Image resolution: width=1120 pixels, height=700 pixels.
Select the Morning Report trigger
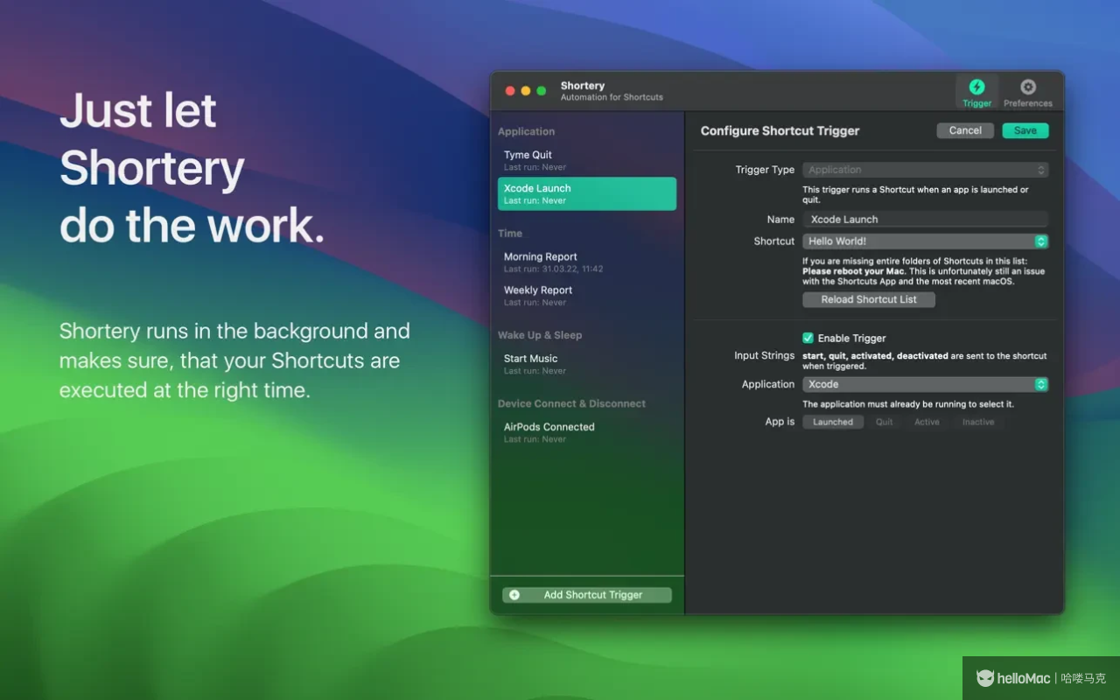click(587, 262)
